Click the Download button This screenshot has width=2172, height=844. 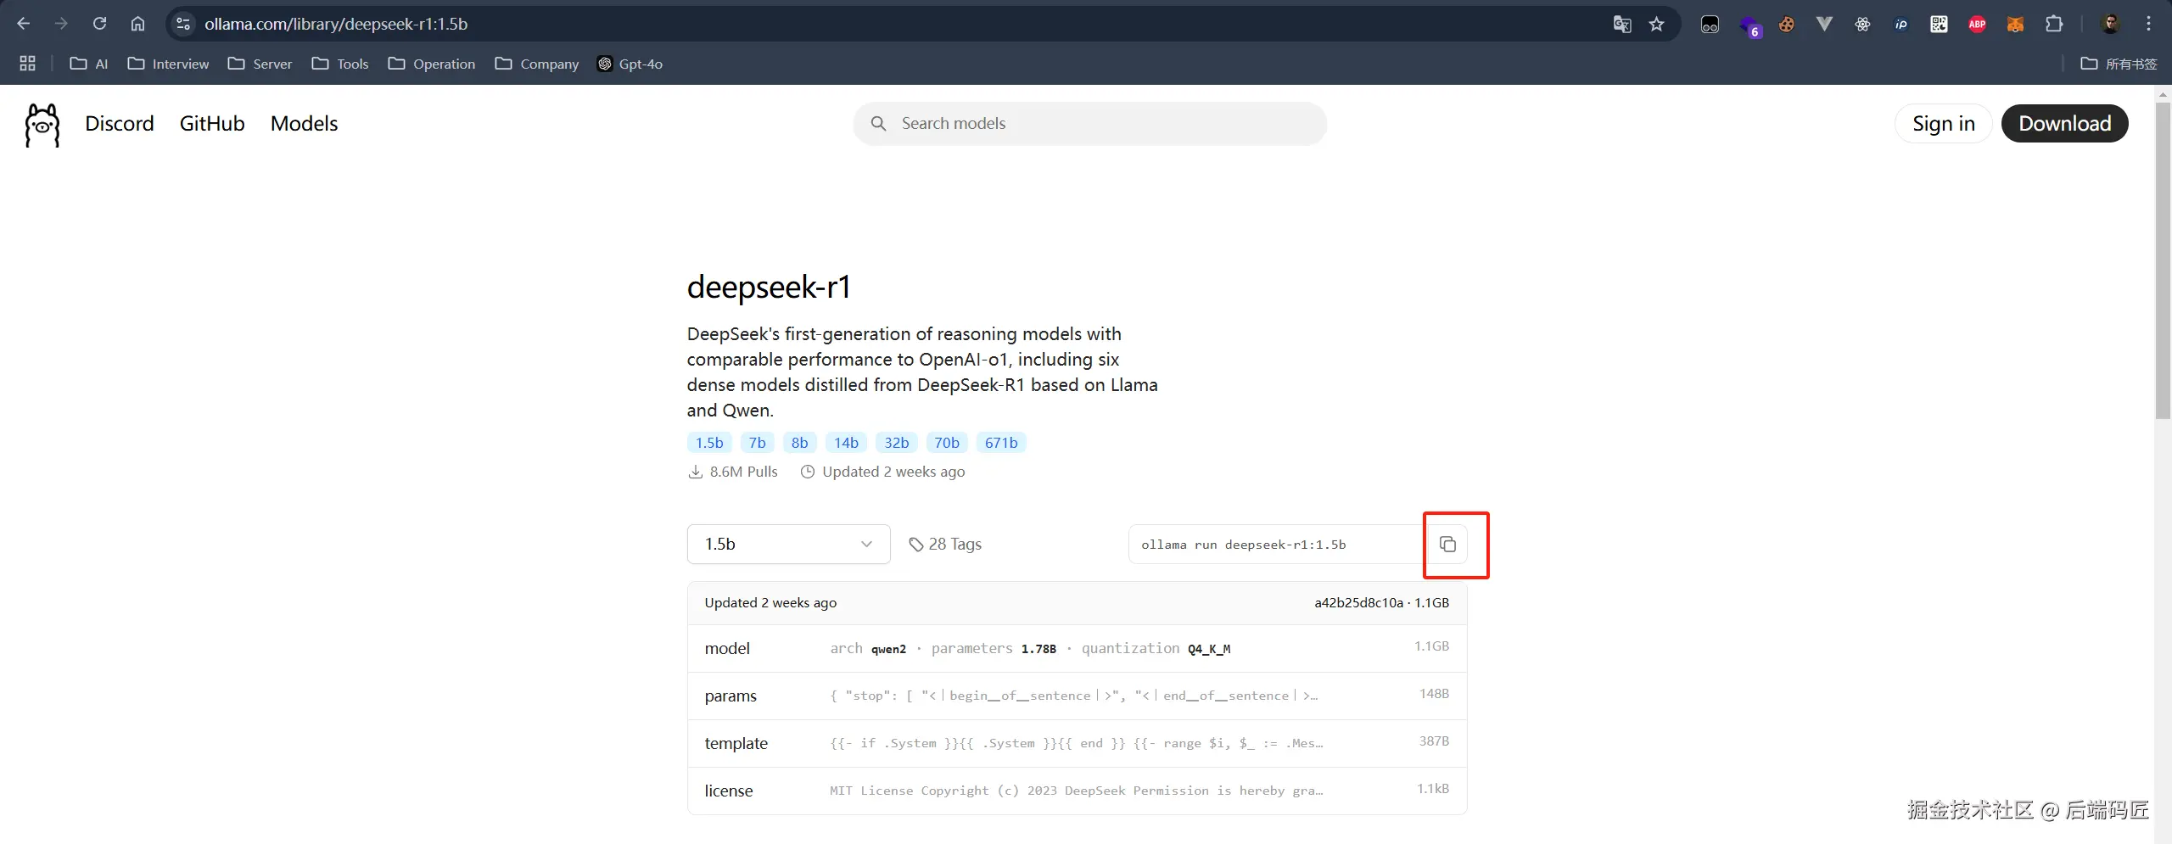(x=2064, y=124)
